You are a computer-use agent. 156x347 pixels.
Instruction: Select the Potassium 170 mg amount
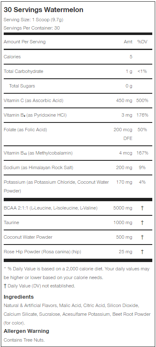point(124,182)
